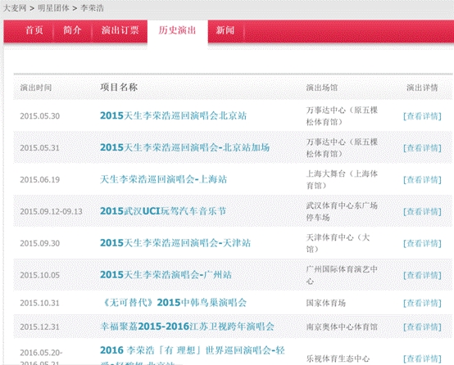This screenshot has width=454, height=365.
Task: Click the date 2015.12.31
Action: pyautogui.click(x=39, y=327)
